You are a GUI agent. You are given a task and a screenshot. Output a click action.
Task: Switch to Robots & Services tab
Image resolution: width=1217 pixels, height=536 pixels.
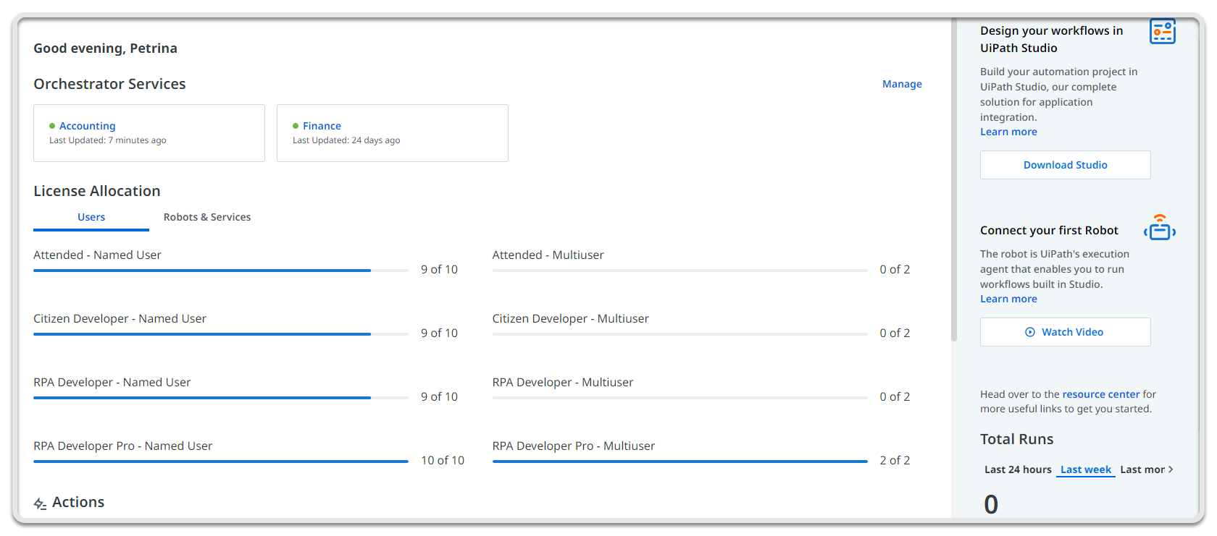[x=207, y=217]
